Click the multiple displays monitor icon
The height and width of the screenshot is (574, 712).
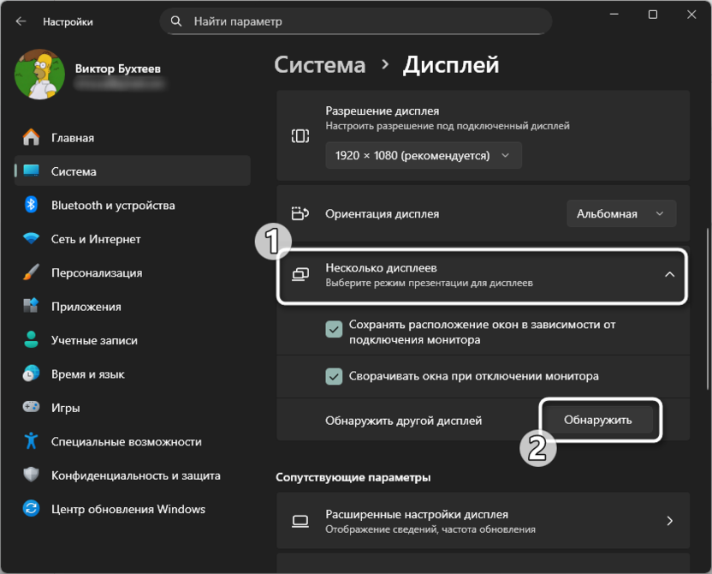click(301, 272)
